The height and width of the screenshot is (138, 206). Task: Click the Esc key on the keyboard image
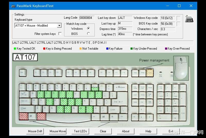tap(23, 73)
